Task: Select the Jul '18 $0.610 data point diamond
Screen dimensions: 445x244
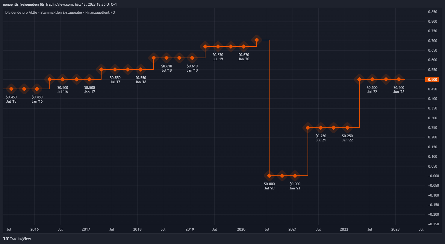Action: 167,58
